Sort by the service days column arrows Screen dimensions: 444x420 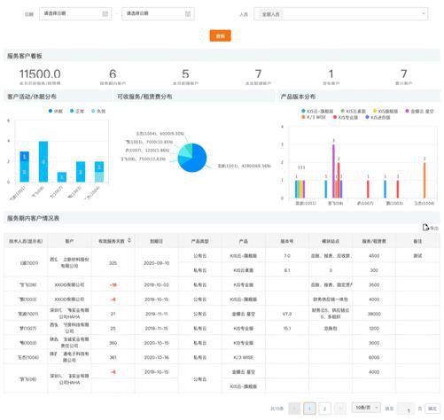tap(129, 240)
